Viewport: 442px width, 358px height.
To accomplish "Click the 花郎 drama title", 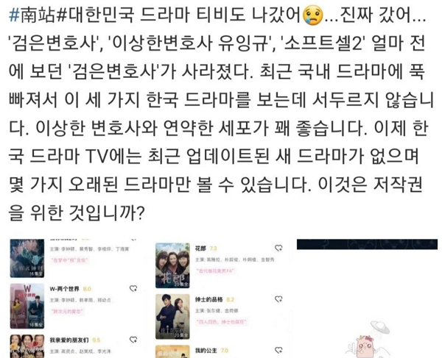I will pos(200,248).
